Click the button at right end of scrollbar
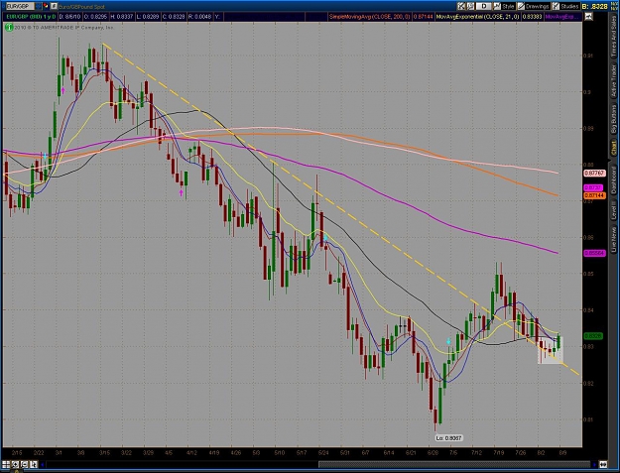Screen dimensions: 620x473 (603, 464)
